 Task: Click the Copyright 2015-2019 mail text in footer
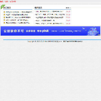[x=45, y=41]
